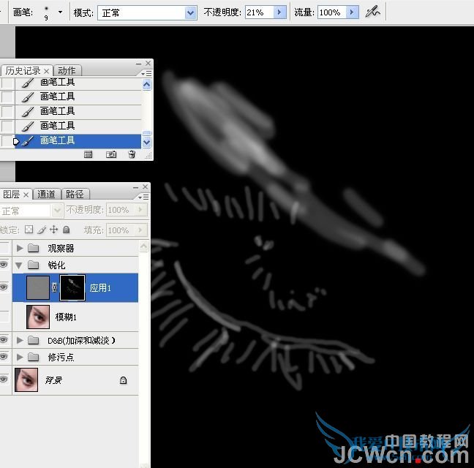Screen dimensions: 474x468
Task: Switch to the Paths (路径) tab
Action: point(75,195)
